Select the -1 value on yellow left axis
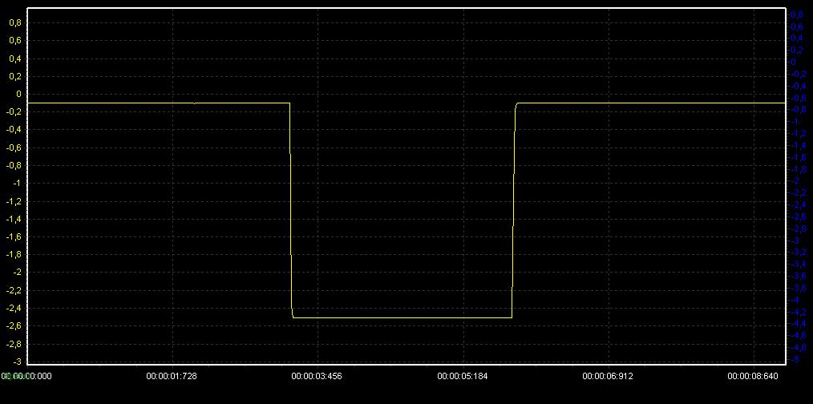Viewport: 813px width, 404px height. pyautogui.click(x=16, y=183)
